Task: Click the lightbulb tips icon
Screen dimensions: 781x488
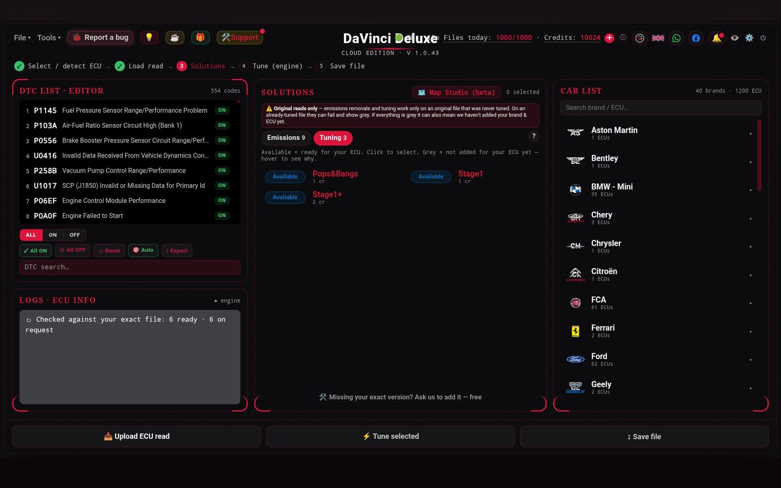Action: (x=149, y=38)
